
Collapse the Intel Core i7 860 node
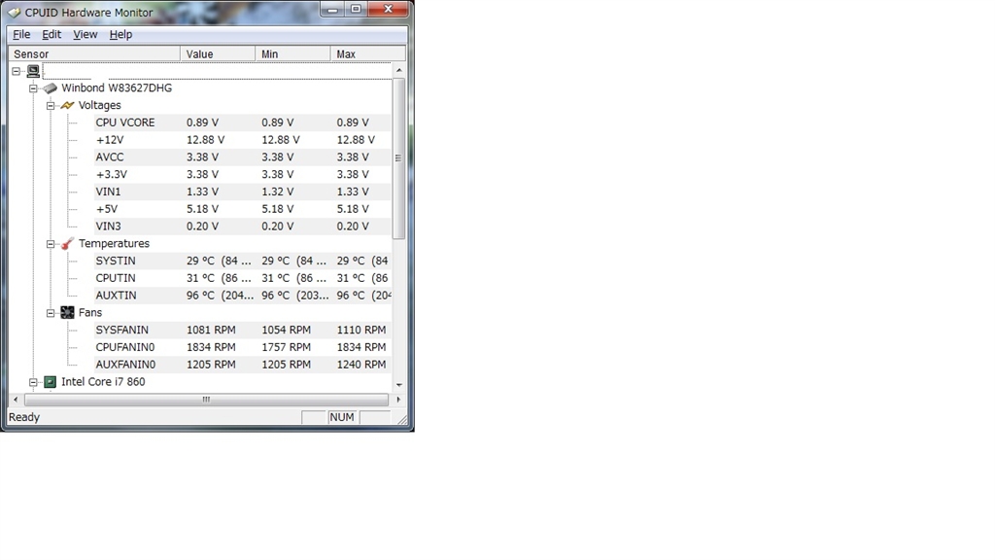tap(33, 382)
